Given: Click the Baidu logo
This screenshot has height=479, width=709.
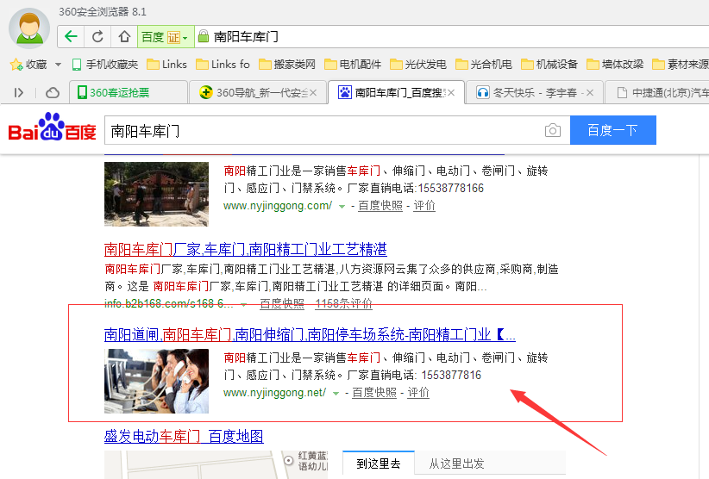Looking at the screenshot, I should pos(52,129).
